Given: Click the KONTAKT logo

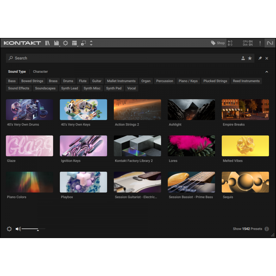Looking at the screenshot, I should pos(22,43).
